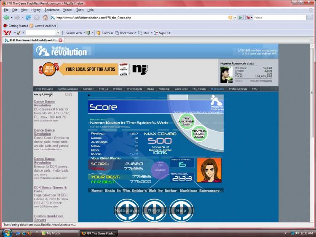316x237 pixels.
Task: Click the volume icon in system tray
Action: (297, 233)
